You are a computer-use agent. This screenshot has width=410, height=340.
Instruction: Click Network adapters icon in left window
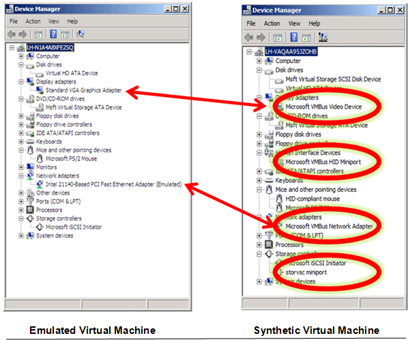[x=30, y=175]
